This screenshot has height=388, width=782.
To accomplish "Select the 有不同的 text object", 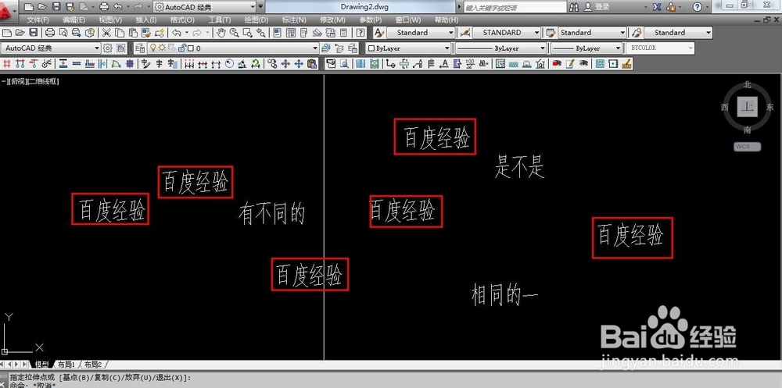I will click(x=272, y=213).
